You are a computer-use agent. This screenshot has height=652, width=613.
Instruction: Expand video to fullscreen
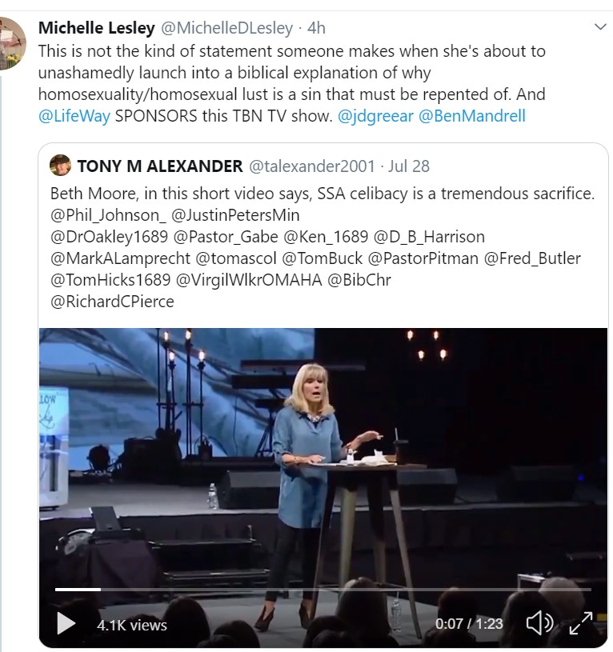pos(580,624)
